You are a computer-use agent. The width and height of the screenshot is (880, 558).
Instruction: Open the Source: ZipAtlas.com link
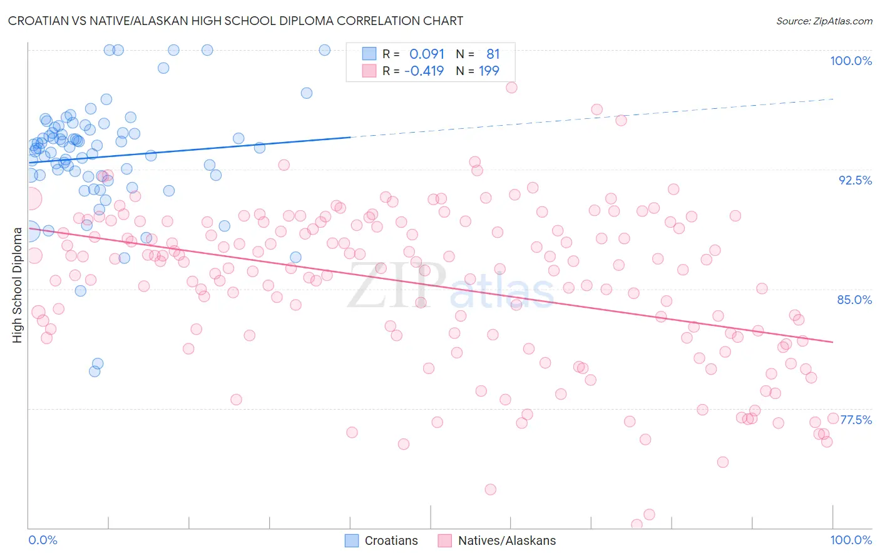(x=824, y=21)
